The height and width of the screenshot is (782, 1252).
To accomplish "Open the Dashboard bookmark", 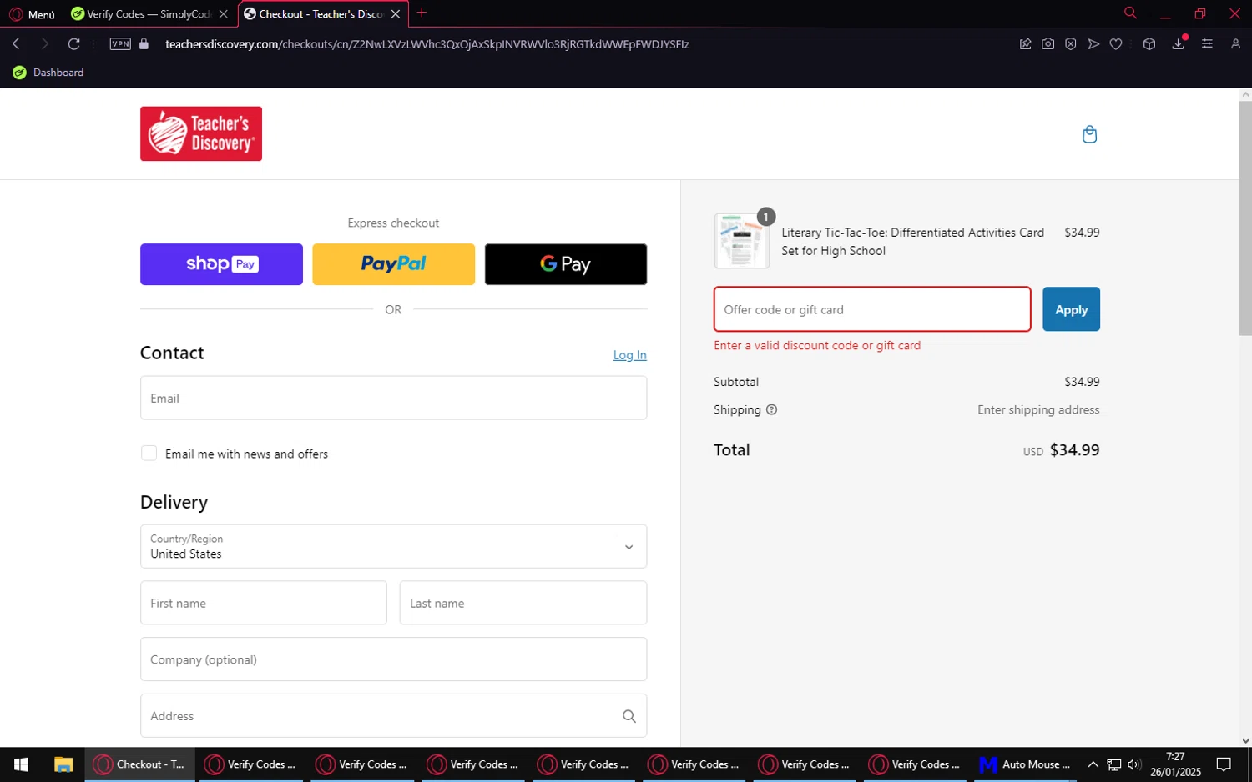I will [x=48, y=73].
